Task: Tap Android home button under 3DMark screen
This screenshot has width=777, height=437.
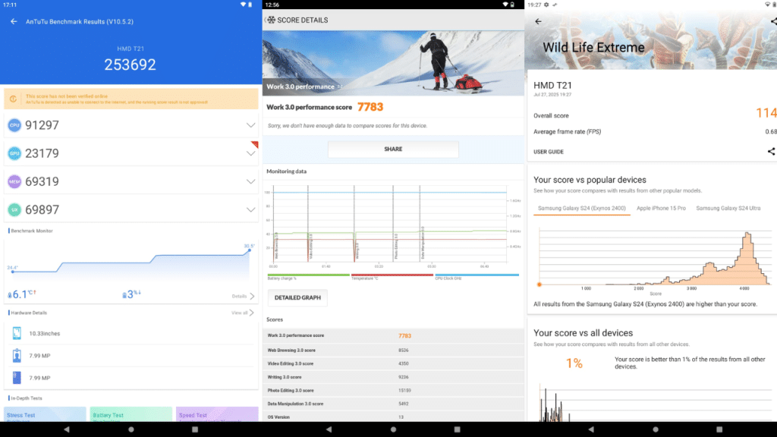Action: [655, 429]
